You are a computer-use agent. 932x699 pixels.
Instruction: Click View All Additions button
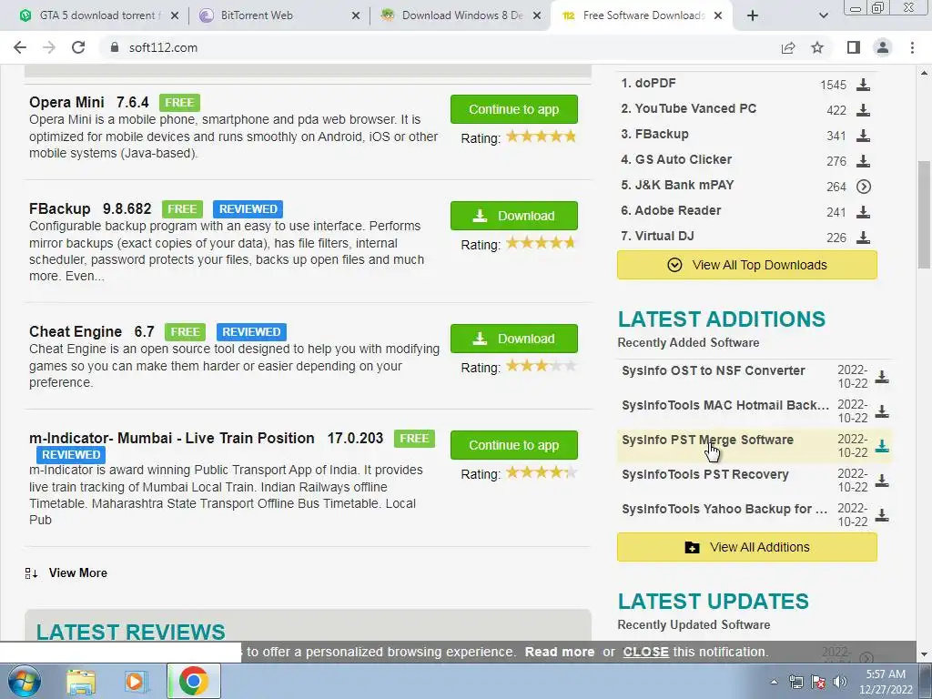click(x=747, y=547)
